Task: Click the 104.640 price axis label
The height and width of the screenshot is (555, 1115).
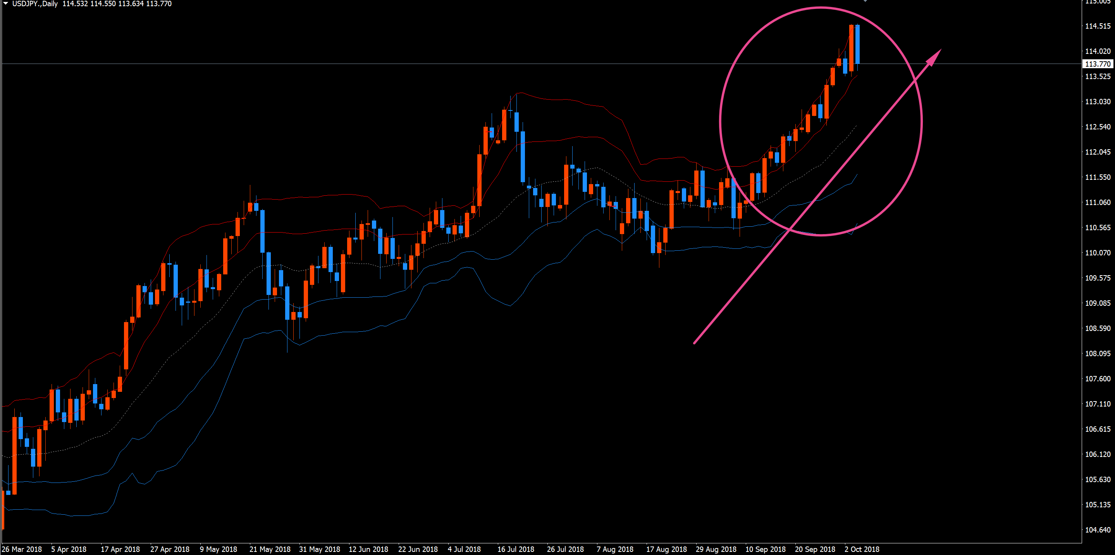Action: pyautogui.click(x=1097, y=530)
